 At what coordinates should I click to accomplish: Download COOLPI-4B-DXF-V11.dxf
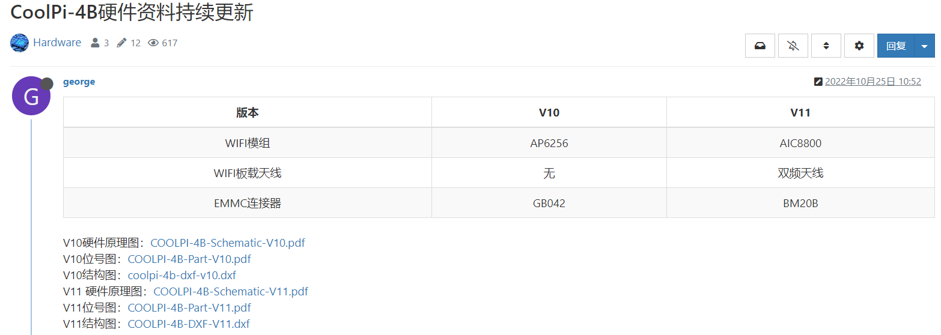point(189,324)
